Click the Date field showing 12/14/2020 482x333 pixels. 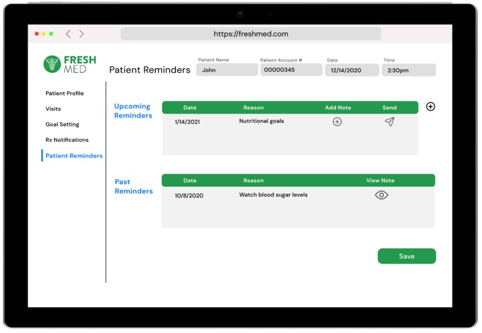pyautogui.click(x=352, y=70)
